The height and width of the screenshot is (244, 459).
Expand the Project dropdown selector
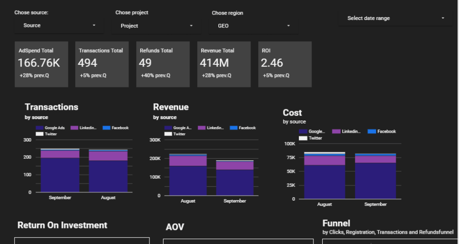pos(156,26)
